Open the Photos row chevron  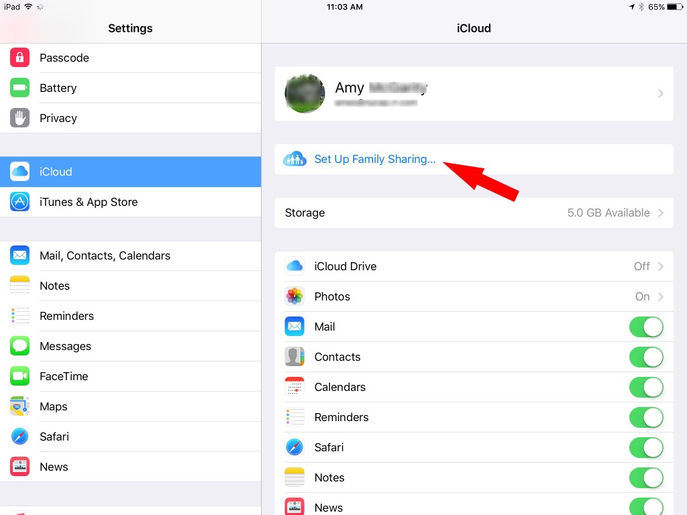click(x=660, y=296)
